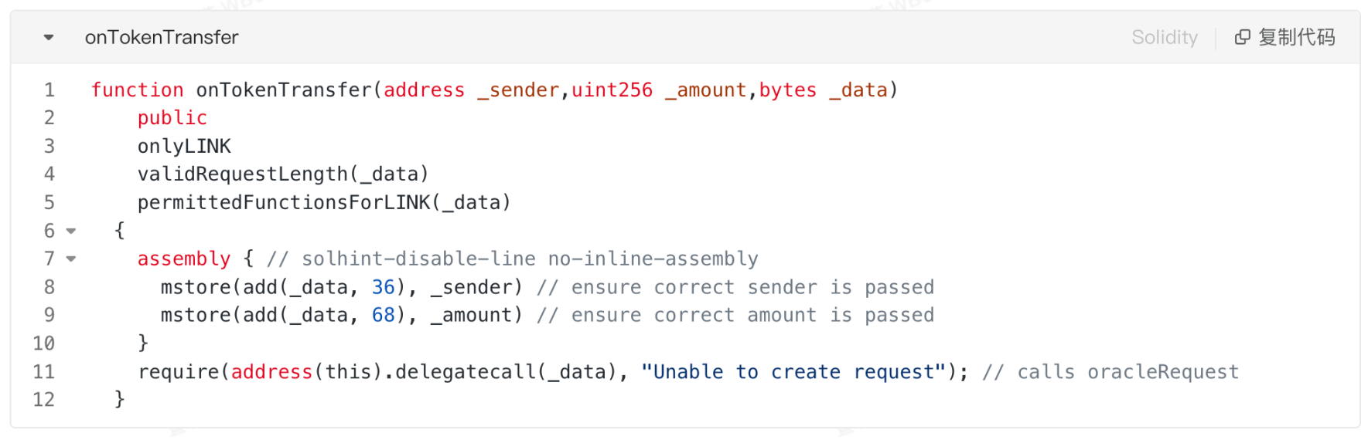Fold the assembly block at line 7
Viewport: 1368px width, 443px height.
71,259
